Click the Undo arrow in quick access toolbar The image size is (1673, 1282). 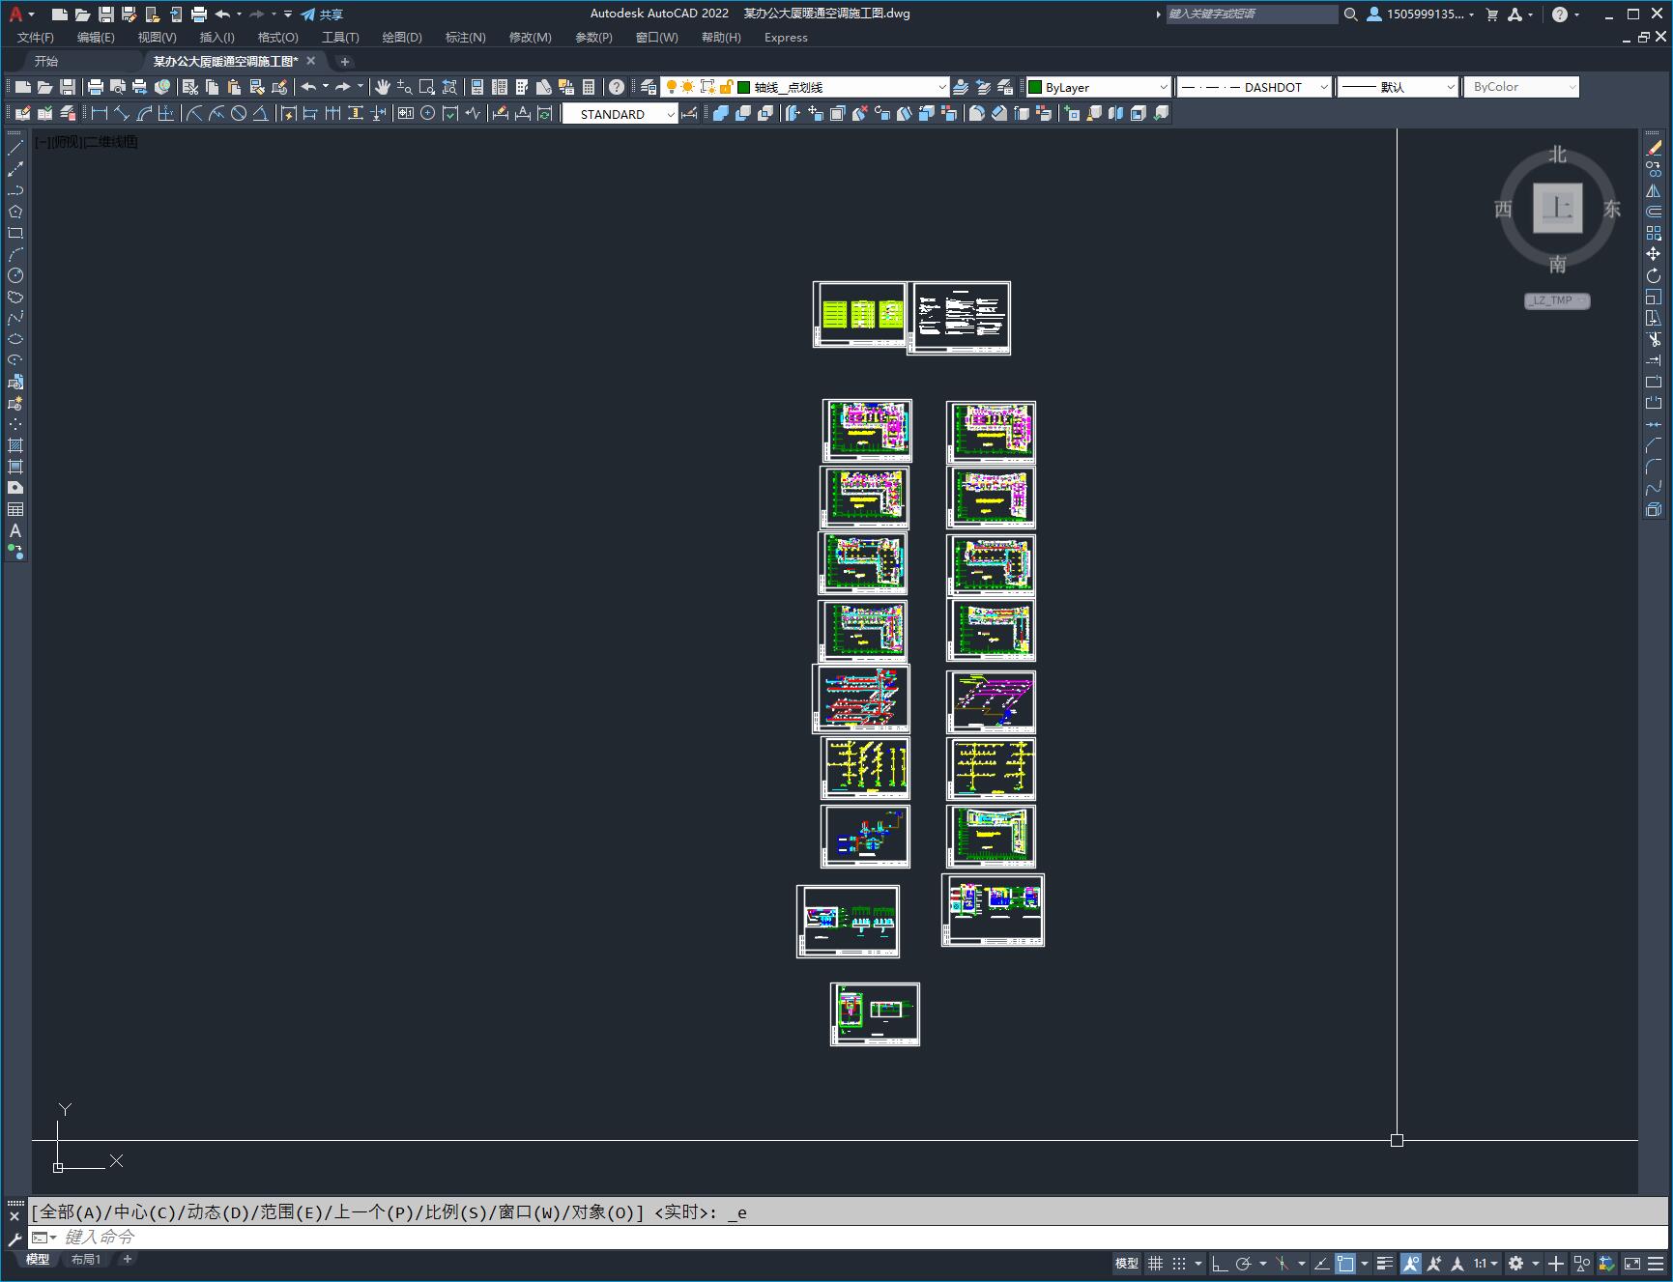(223, 14)
